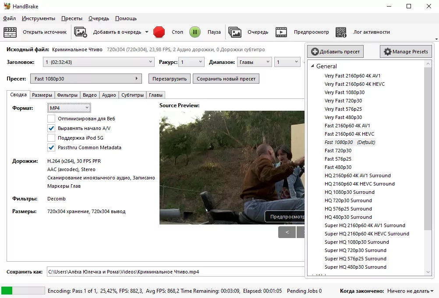Click the Queue images icon
This screenshot has width=439, height=298.
pyautogui.click(x=235, y=32)
